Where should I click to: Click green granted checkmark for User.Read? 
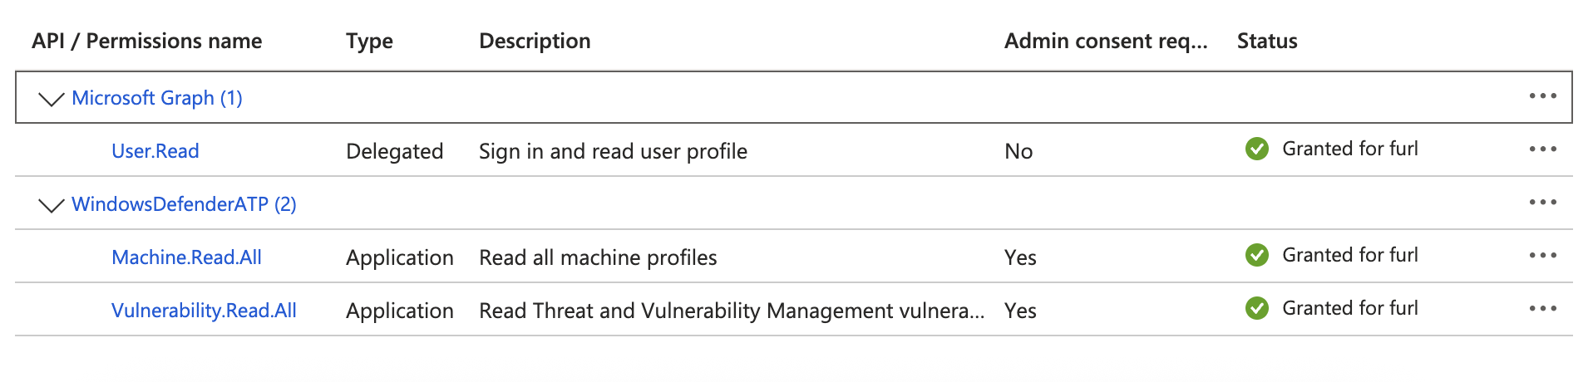[1256, 149]
